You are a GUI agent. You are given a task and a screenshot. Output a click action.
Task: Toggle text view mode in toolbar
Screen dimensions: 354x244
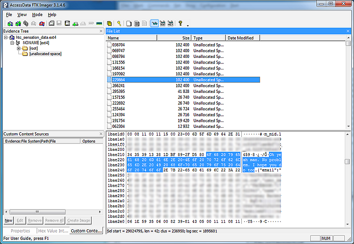162,23
